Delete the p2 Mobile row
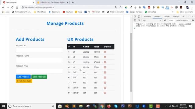This screenshot has width=195, height=109. pyautogui.click(x=105, y=57)
